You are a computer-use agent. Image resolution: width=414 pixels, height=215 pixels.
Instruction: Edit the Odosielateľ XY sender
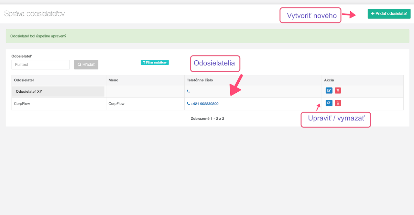pyautogui.click(x=329, y=91)
